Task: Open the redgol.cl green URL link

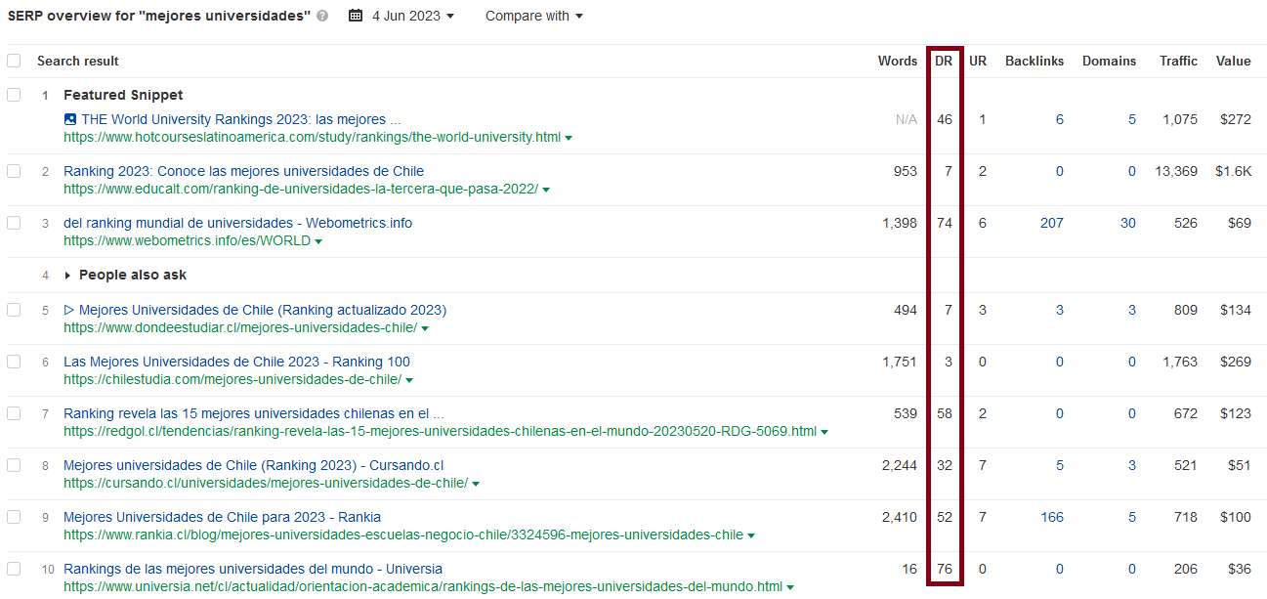Action: [x=440, y=431]
